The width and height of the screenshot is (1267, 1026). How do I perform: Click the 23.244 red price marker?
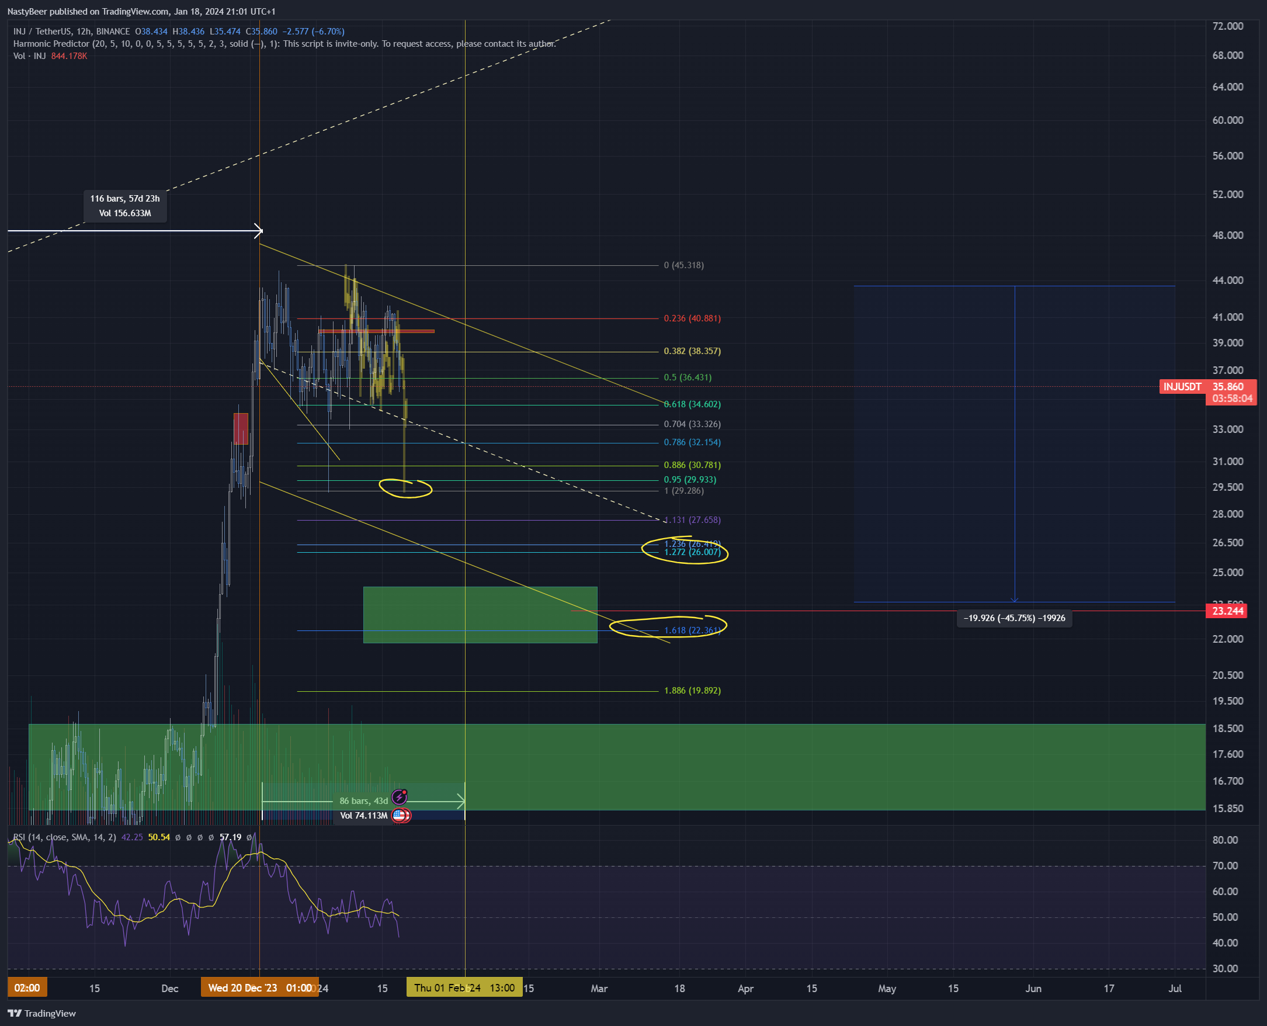(1227, 611)
